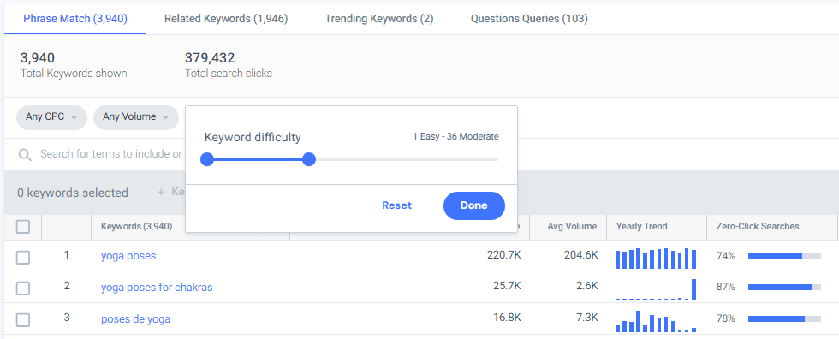Click the 7.3K average volume value
The image size is (839, 339).
click(x=587, y=318)
